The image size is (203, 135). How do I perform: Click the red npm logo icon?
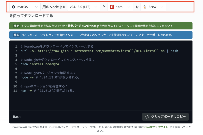point(112,7)
